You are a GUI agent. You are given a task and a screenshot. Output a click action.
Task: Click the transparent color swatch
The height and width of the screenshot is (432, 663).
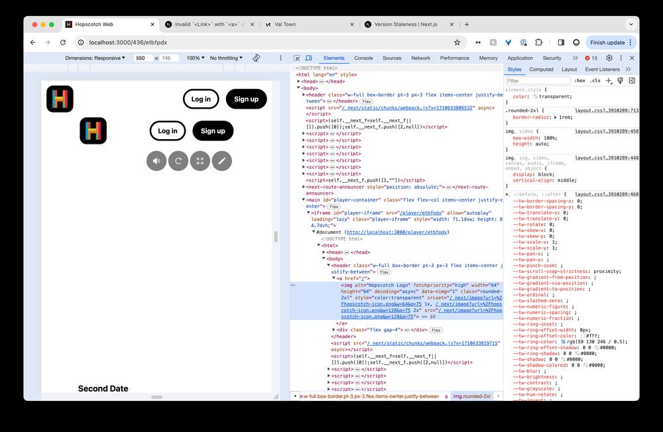click(x=535, y=97)
